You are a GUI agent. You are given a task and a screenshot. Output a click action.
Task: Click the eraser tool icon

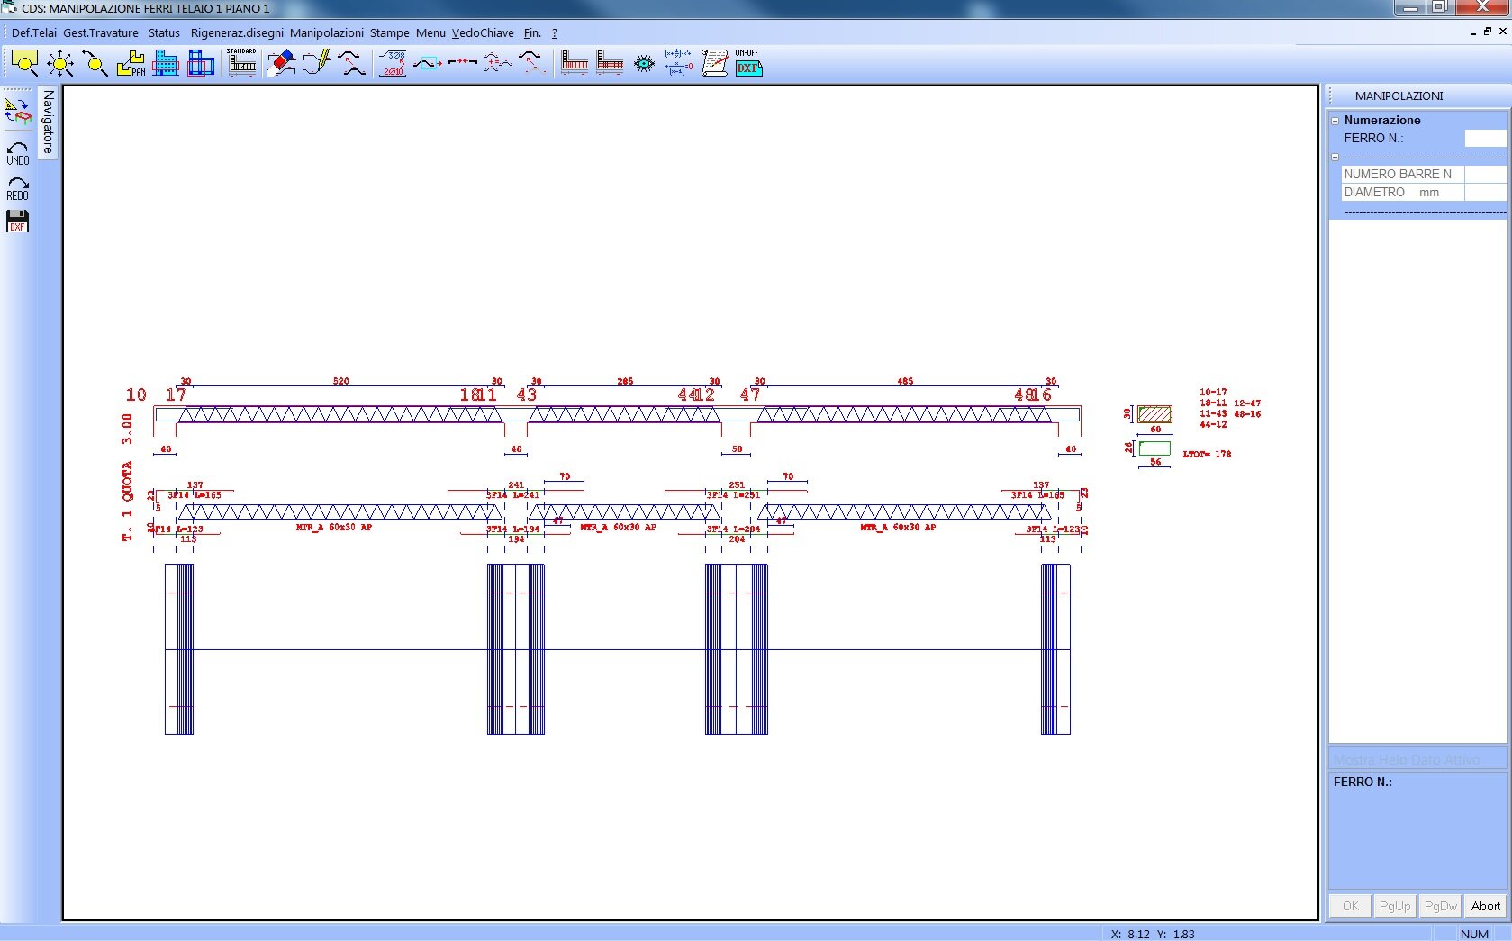(282, 63)
